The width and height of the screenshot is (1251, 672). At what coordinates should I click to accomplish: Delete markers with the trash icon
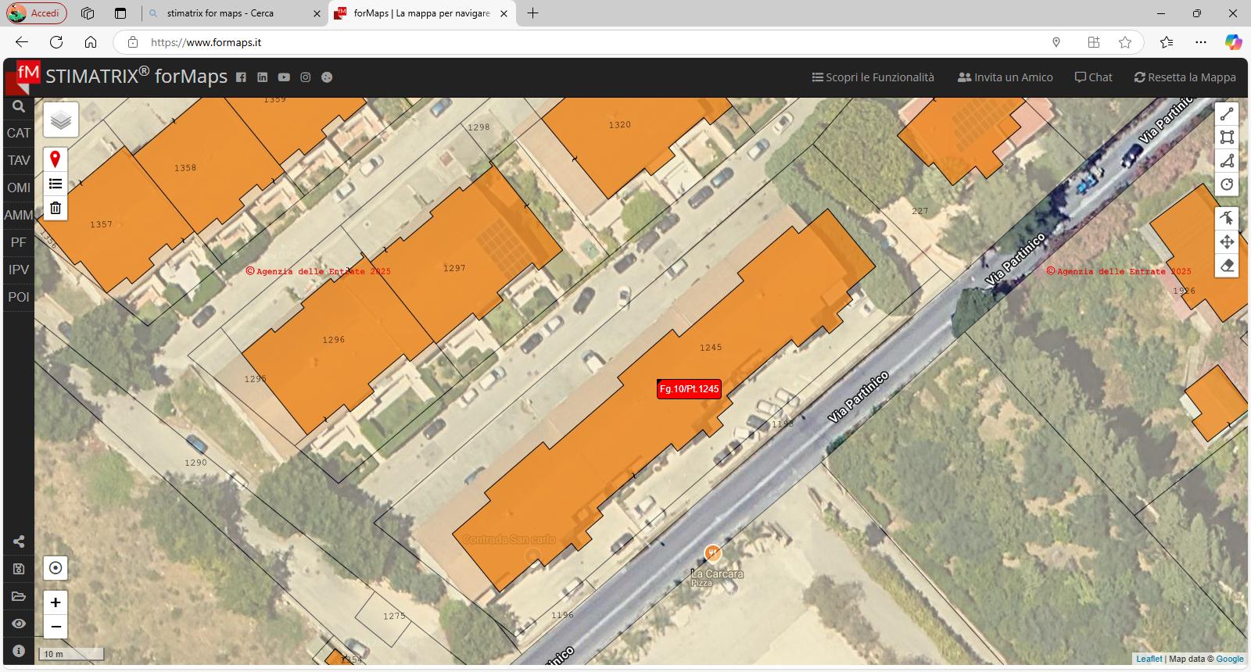tap(56, 208)
